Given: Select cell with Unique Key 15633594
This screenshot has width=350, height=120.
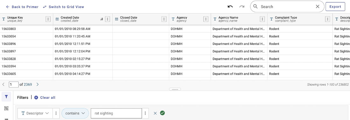Looking at the screenshot, I should click(x=26, y=67).
